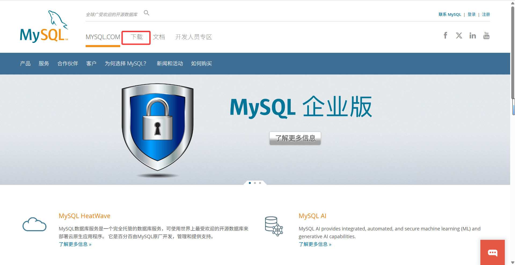Open the 新闻和活动 menu
The width and height of the screenshot is (515, 265).
(170, 64)
